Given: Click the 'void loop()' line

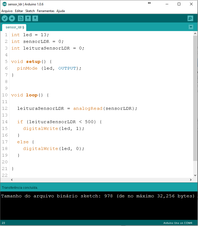Looking at the screenshot, I should [x=30, y=95].
